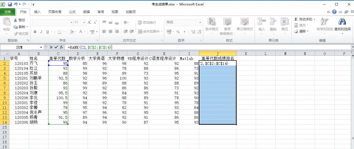The height and width of the screenshot is (149, 354).
Task: Click the text orientation icon
Action: coord(126,22)
